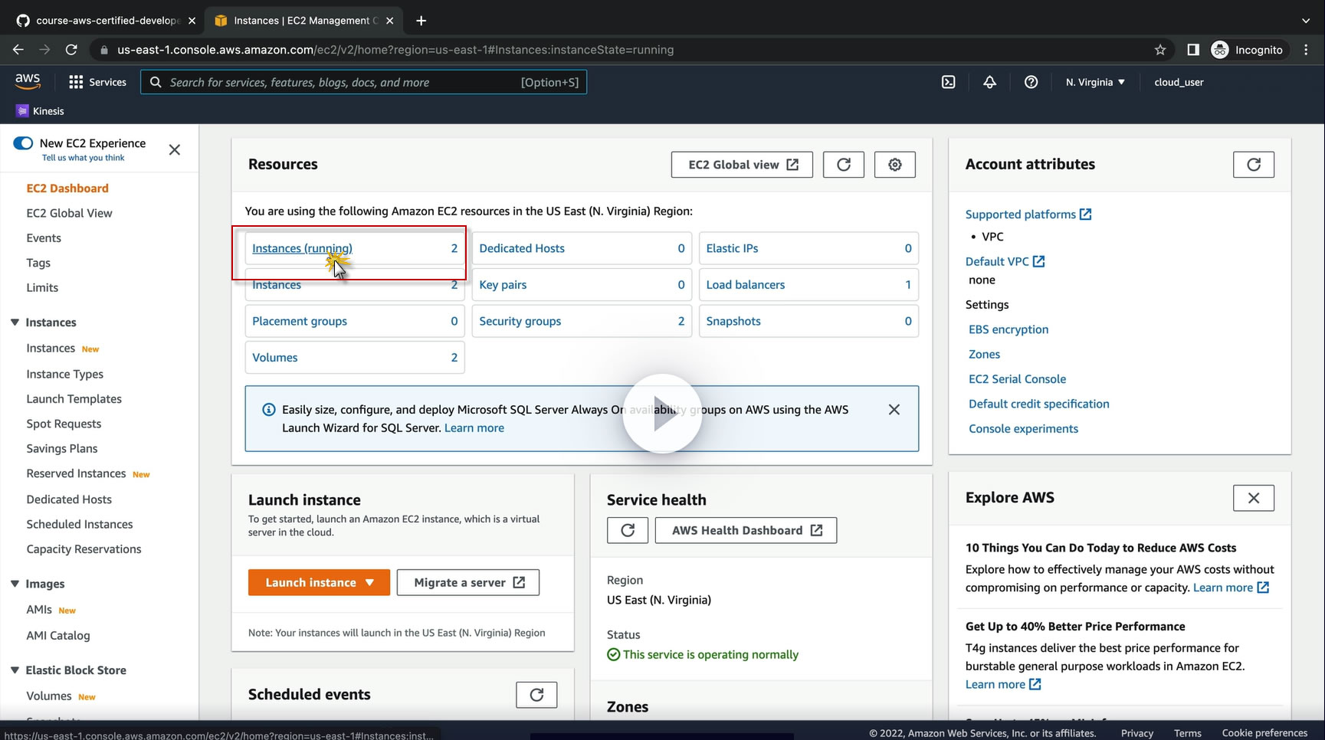Collapse the Elastic Block Store section

15,670
